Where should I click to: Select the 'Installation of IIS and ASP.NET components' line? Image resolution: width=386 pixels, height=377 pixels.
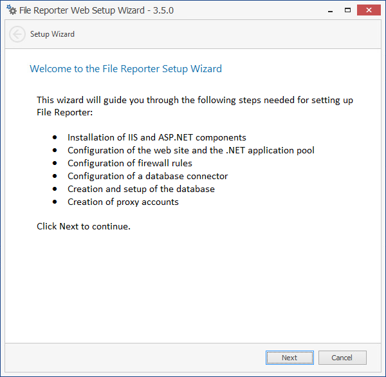[156, 137]
